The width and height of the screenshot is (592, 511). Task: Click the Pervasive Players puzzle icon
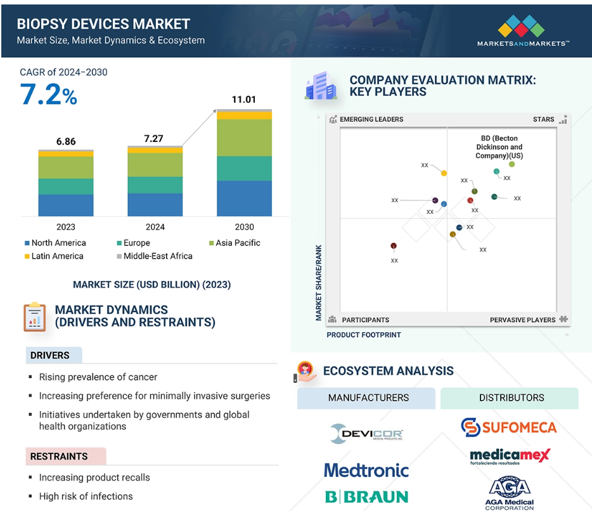[563, 319]
